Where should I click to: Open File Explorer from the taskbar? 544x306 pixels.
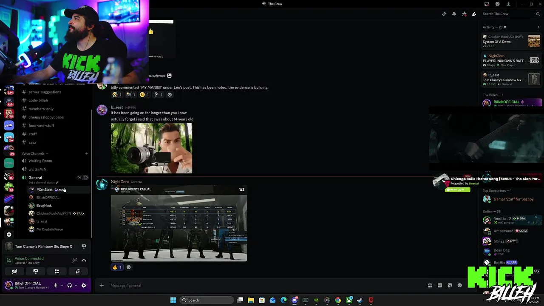point(251,300)
